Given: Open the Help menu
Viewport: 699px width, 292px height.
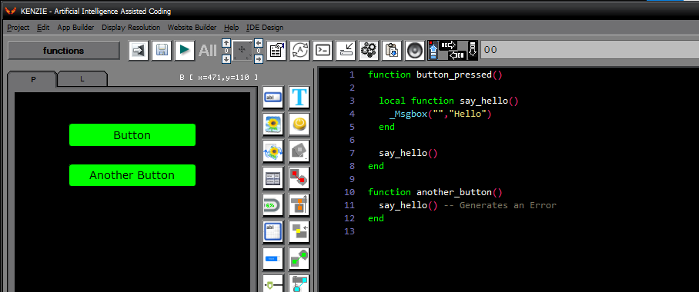Looking at the screenshot, I should tap(232, 28).
